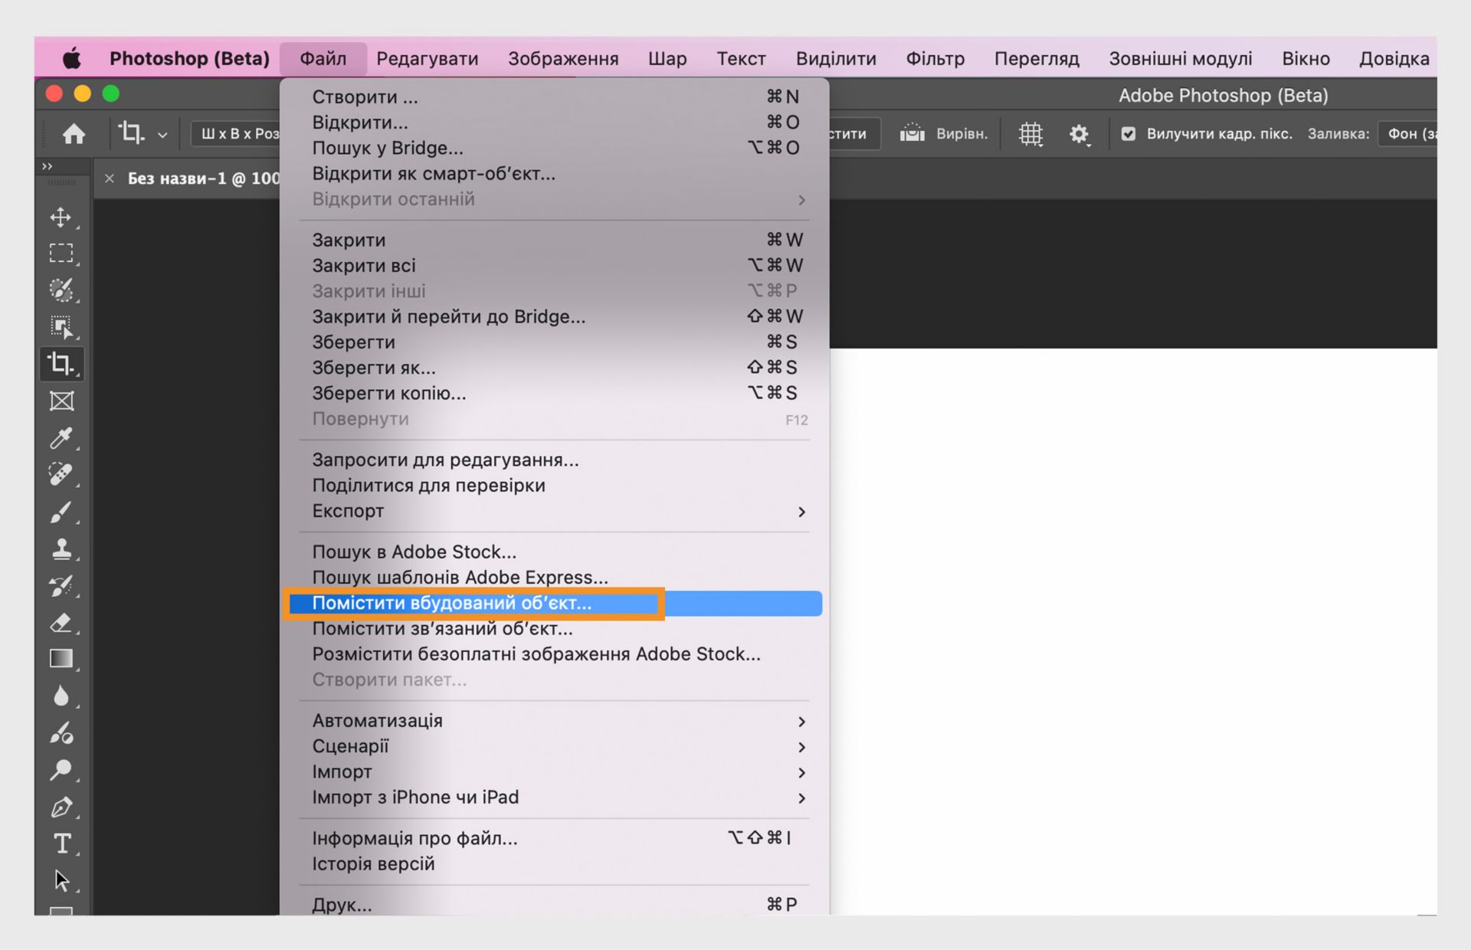
Task: Choose Помістити вбудований об'єкт in File menu
Action: [x=475, y=603]
